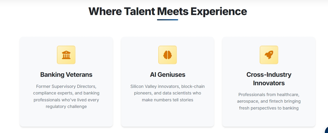
Task: Click the 'compliance experts, and banking' line
Action: 66,93
